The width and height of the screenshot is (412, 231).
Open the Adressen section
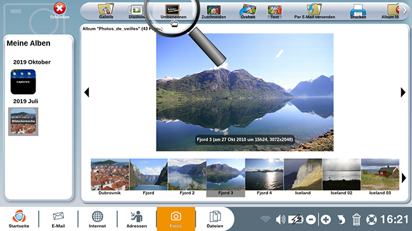tap(137, 219)
